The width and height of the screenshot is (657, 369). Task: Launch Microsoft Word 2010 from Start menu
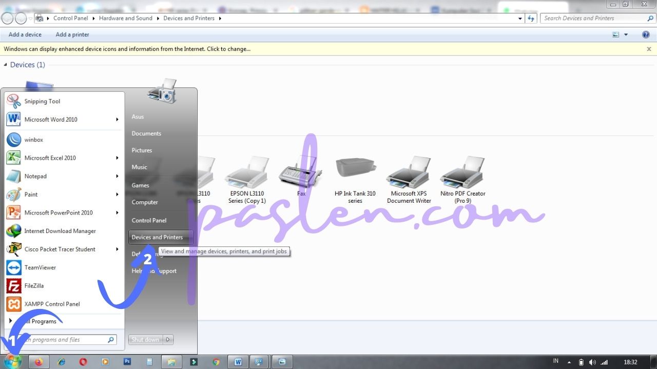point(64,120)
